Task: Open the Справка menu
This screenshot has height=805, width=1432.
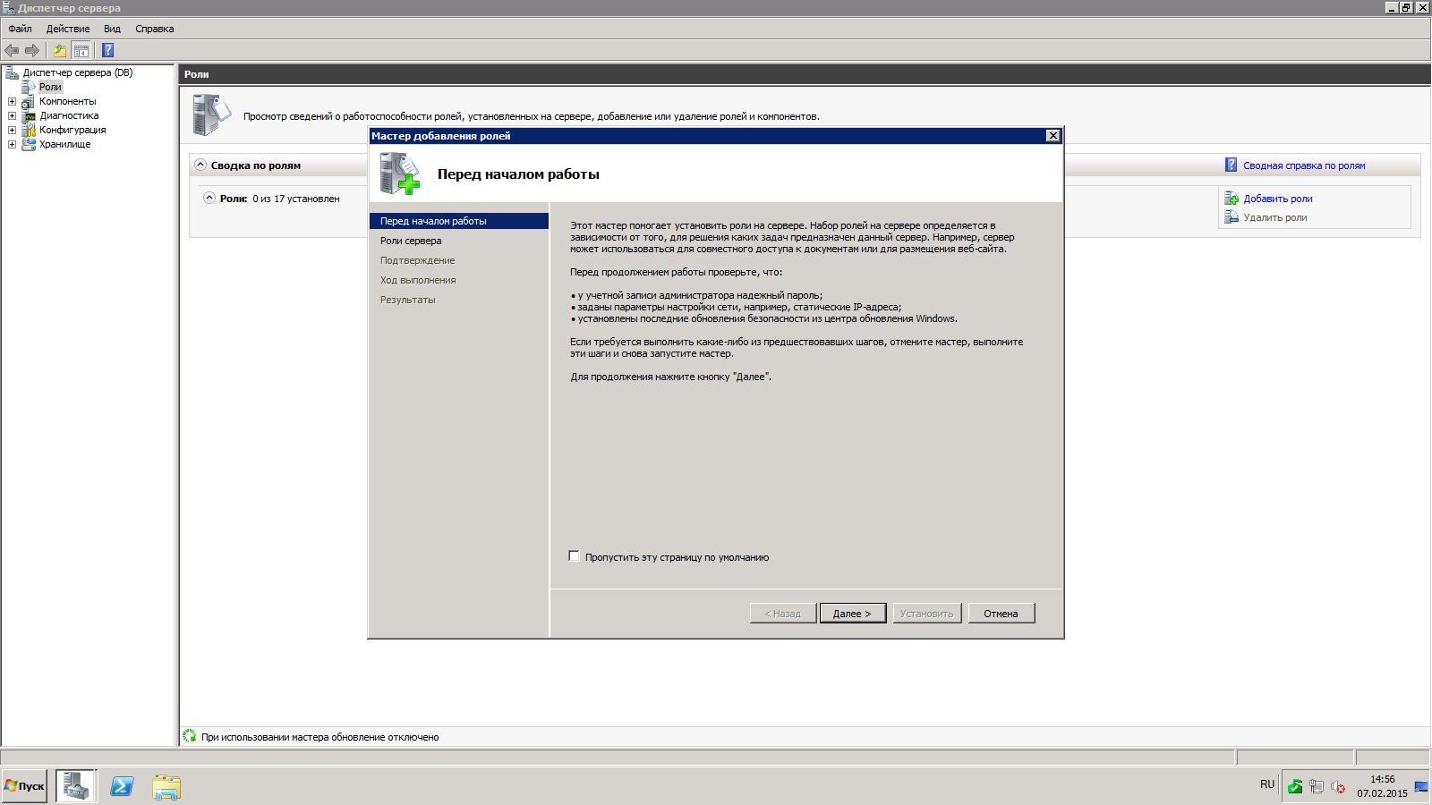Action: [155, 29]
